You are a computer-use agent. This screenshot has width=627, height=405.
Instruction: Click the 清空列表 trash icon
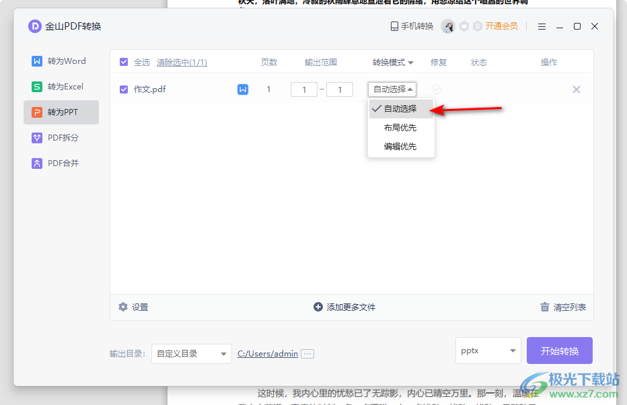[545, 307]
